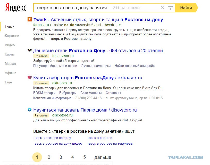Select the Поиск sidebar tab
Viewport: 210px width, 165px height.
[10, 26]
